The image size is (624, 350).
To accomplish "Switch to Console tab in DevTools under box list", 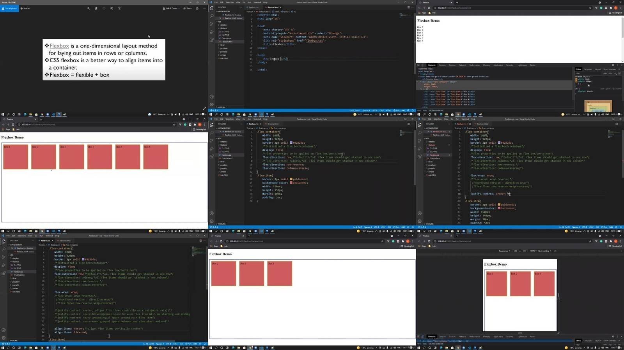I will (x=442, y=65).
